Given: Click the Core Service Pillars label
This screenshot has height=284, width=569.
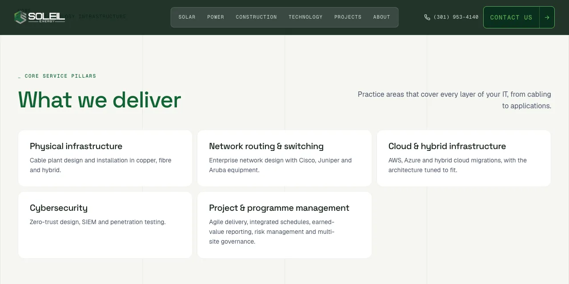Looking at the screenshot, I should (57, 76).
